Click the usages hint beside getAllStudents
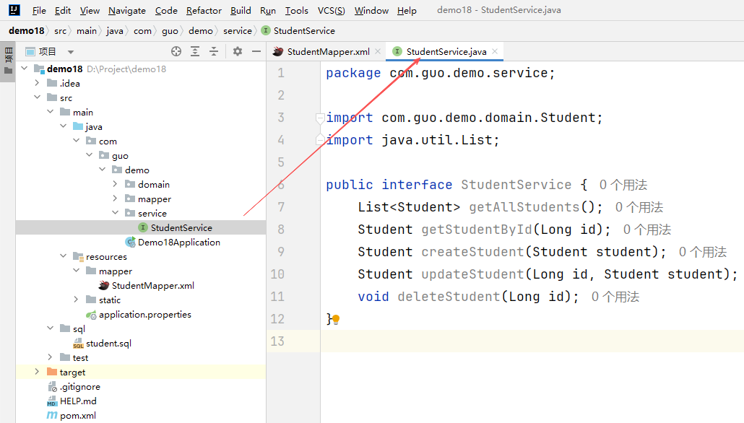 639,207
